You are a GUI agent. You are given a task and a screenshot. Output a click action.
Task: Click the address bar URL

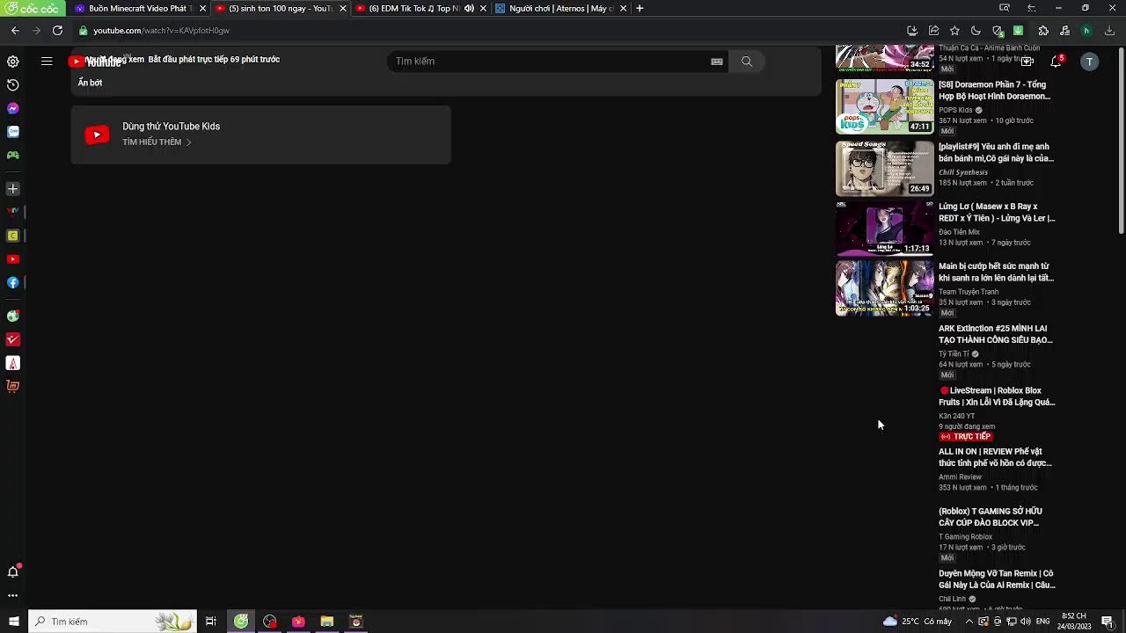tap(161, 31)
